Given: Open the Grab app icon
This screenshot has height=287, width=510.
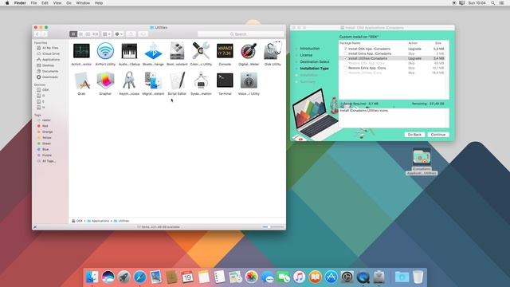Looking at the screenshot, I should click(81, 81).
